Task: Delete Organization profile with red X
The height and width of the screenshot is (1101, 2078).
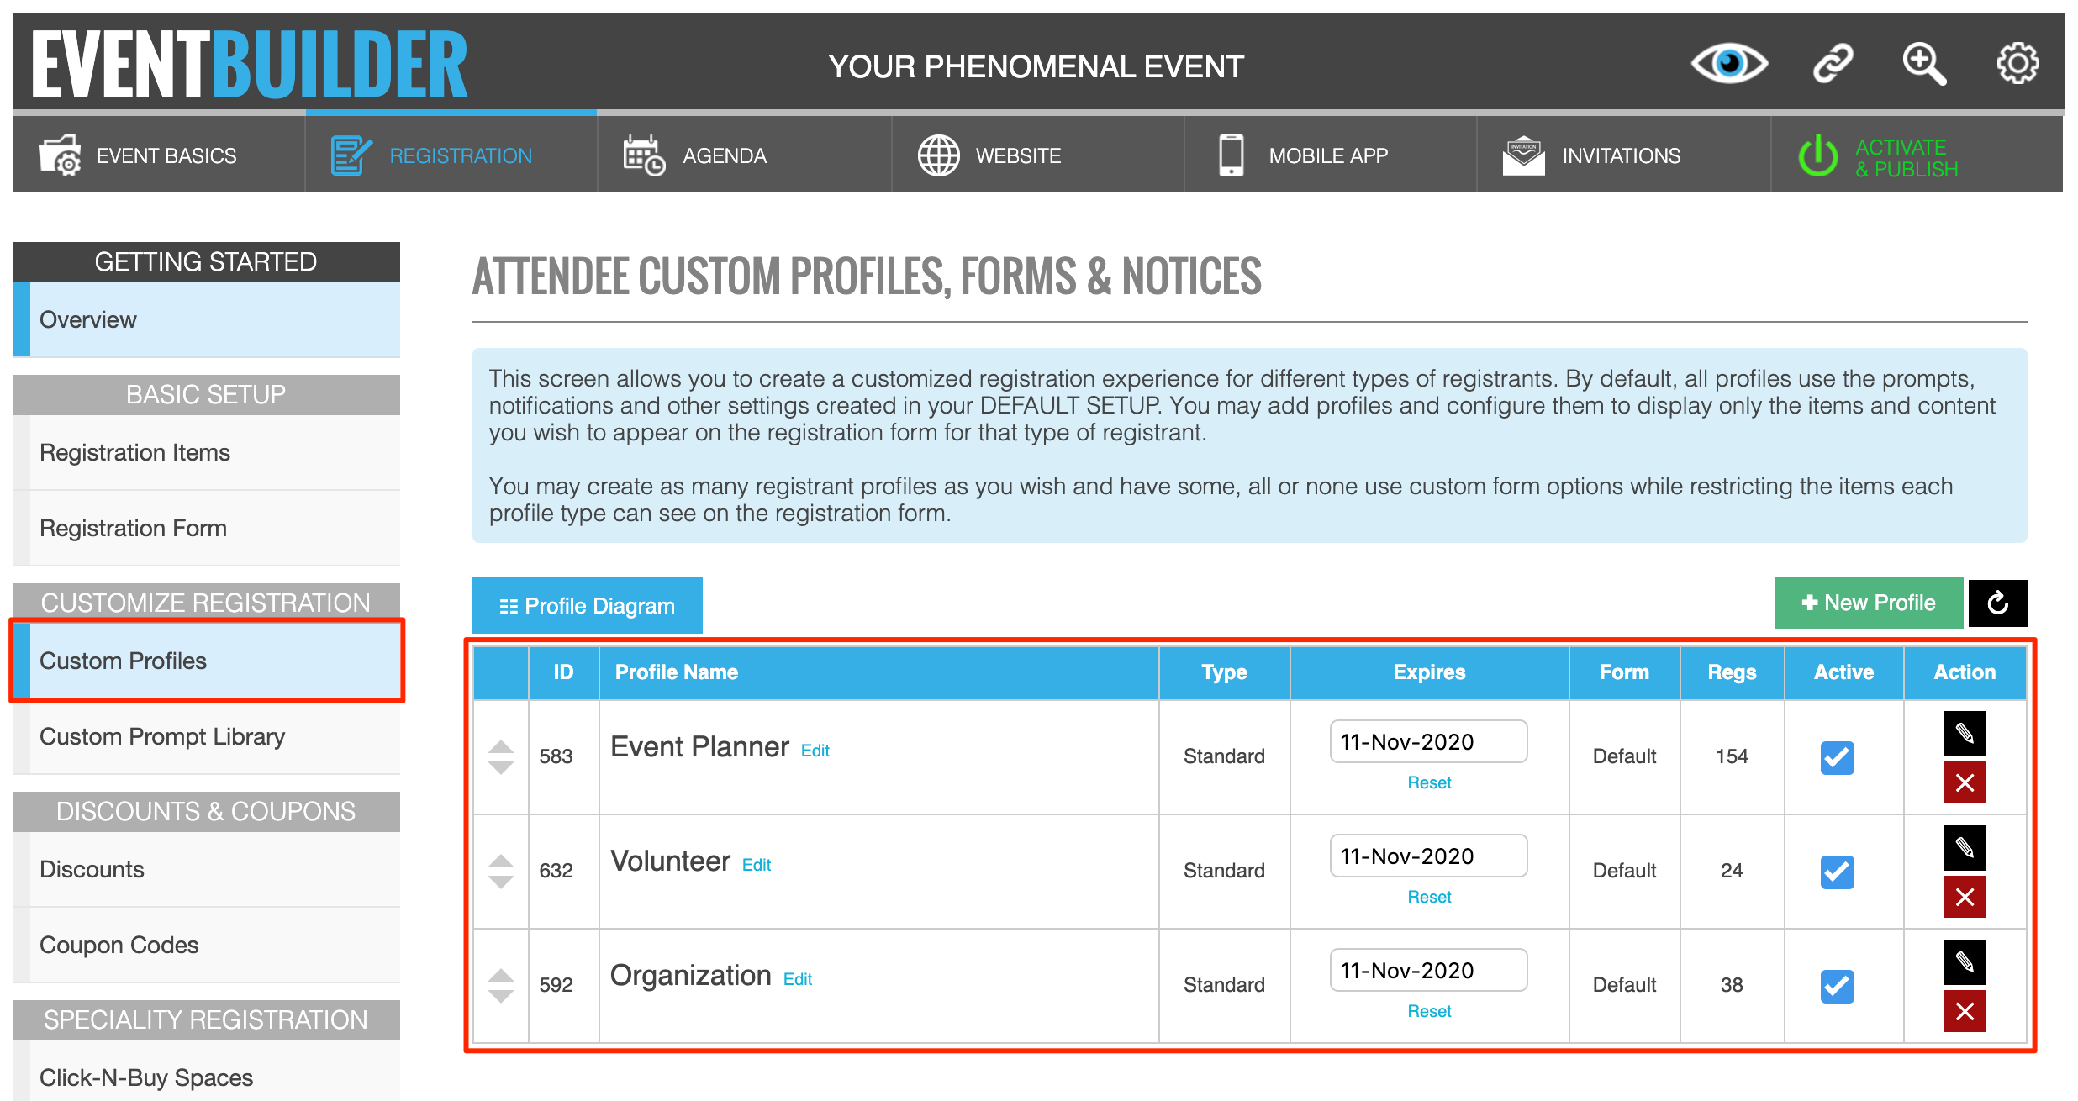Action: coord(1965,1011)
